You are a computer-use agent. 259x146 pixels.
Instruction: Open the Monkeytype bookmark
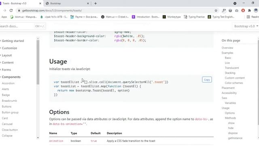[172, 17]
